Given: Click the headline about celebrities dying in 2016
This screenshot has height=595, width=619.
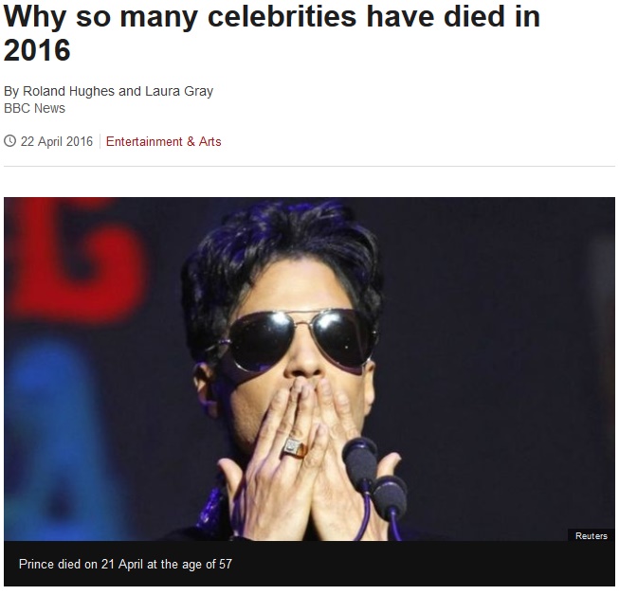Looking at the screenshot, I should [x=272, y=33].
